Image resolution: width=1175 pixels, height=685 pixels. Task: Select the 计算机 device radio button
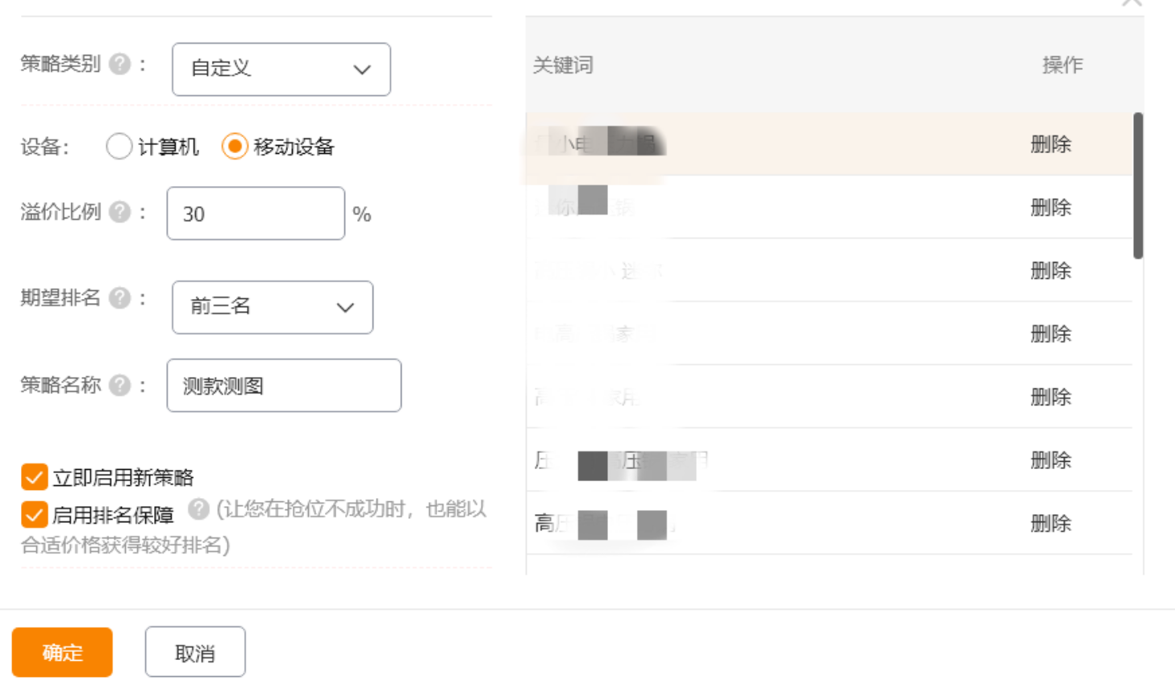point(119,147)
